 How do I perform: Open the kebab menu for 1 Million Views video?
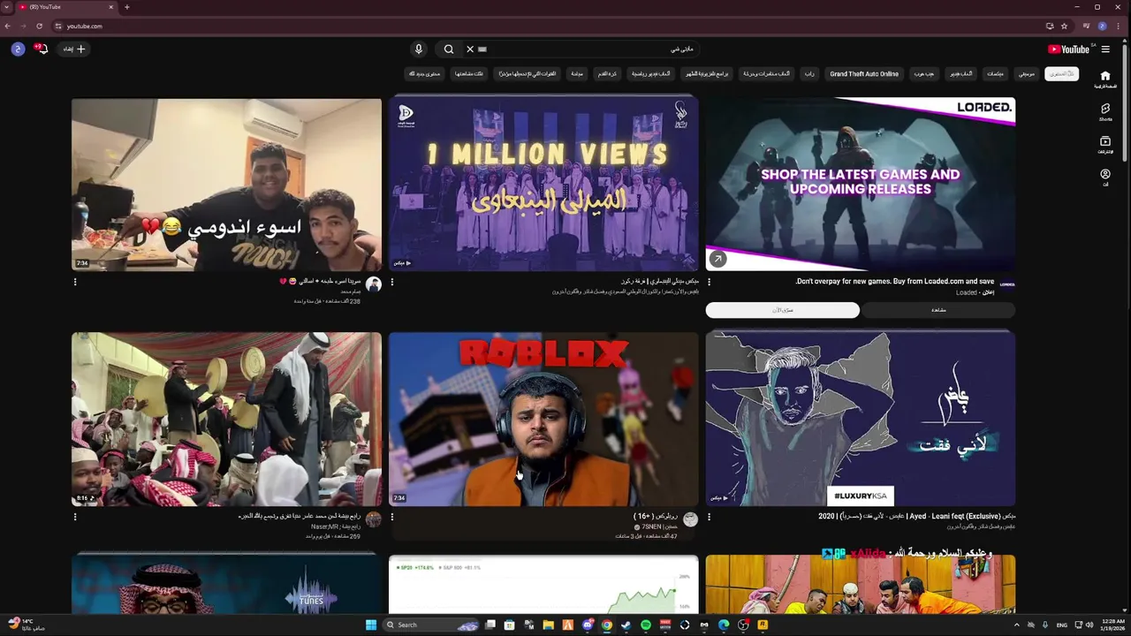tap(392, 283)
